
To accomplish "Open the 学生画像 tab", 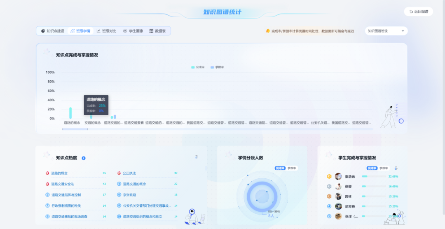I will (133, 31).
